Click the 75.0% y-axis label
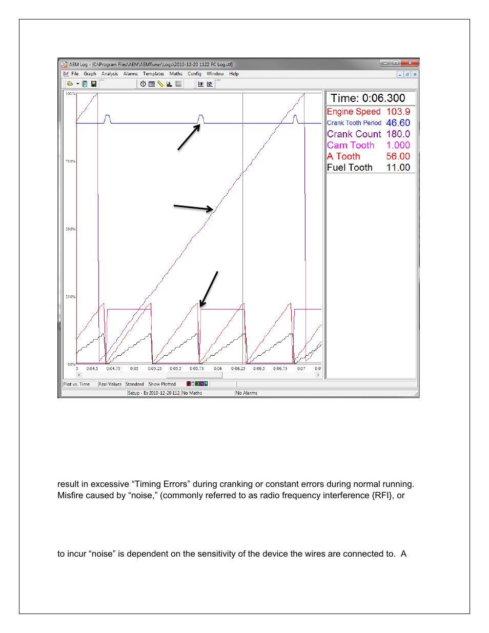Image resolution: width=489 pixels, height=633 pixels. pos(70,161)
